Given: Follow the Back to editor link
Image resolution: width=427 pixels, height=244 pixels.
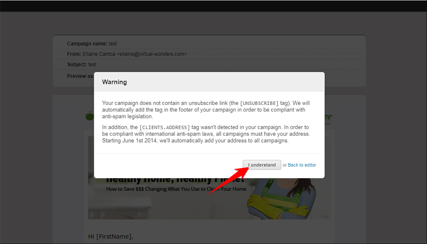Looking at the screenshot, I should coord(302,165).
